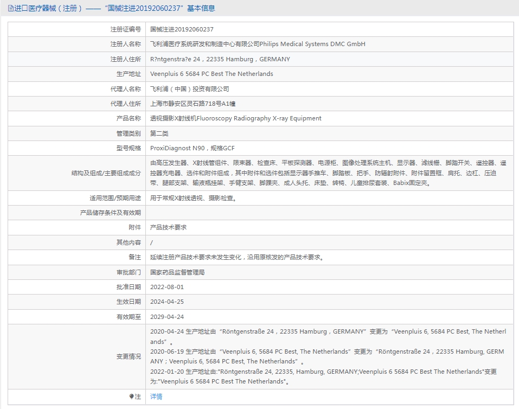
Task: Click the effective date 2024-04-25
Action: point(167,302)
